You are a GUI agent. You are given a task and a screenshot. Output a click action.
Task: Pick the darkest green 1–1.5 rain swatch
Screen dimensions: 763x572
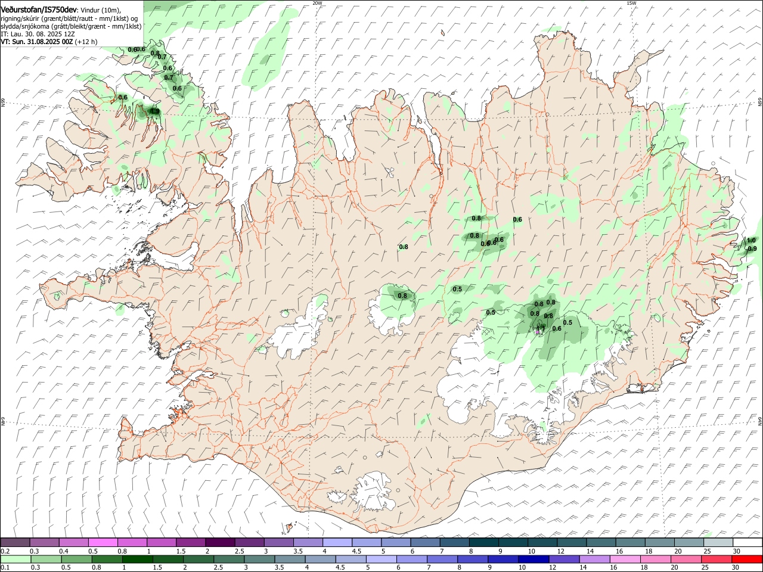click(x=137, y=559)
